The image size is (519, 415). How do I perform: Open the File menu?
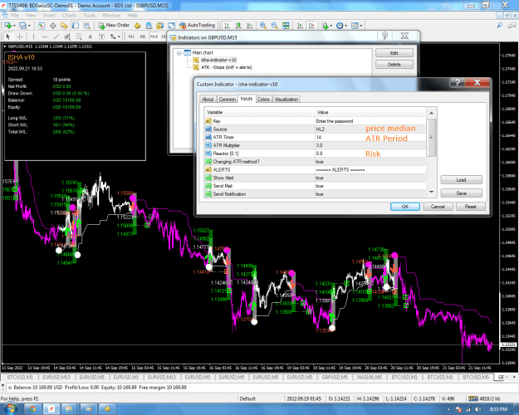click(15, 15)
